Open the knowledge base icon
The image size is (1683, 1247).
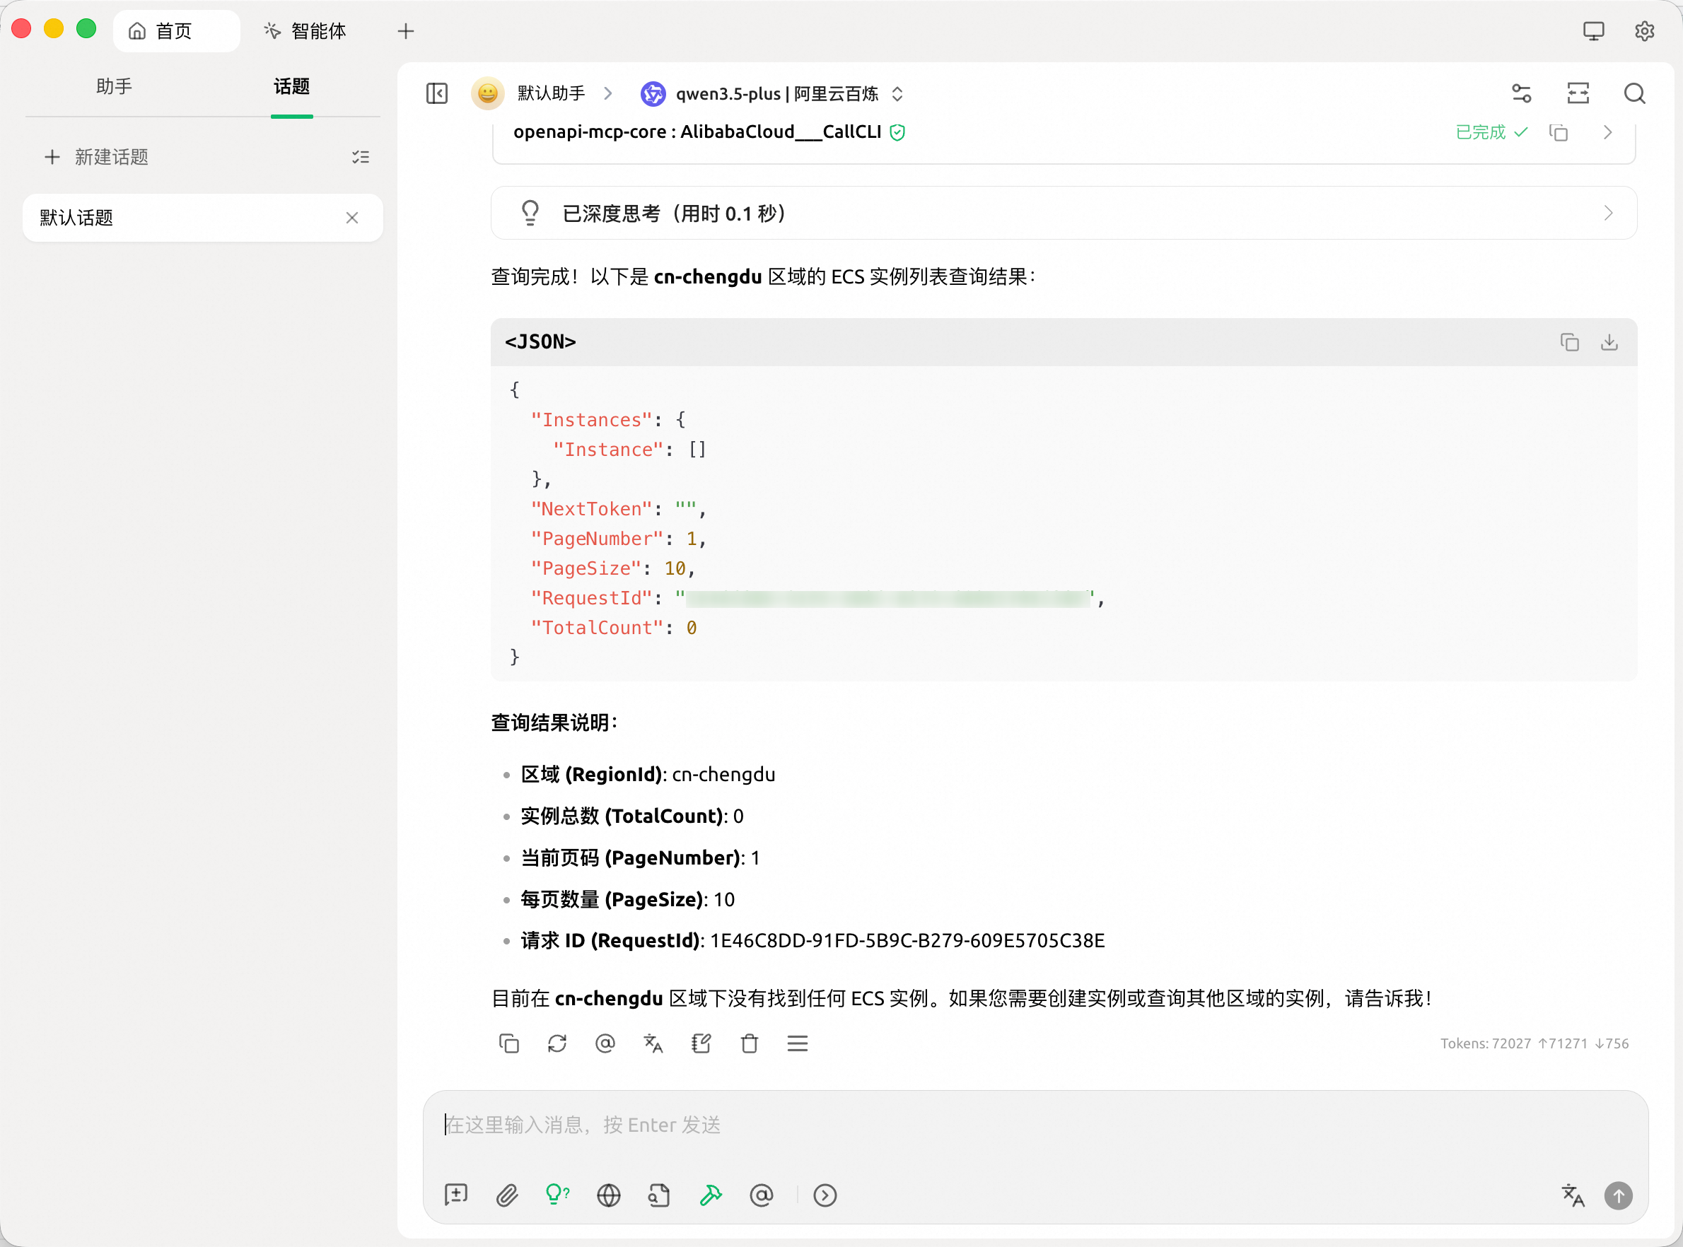click(659, 1195)
